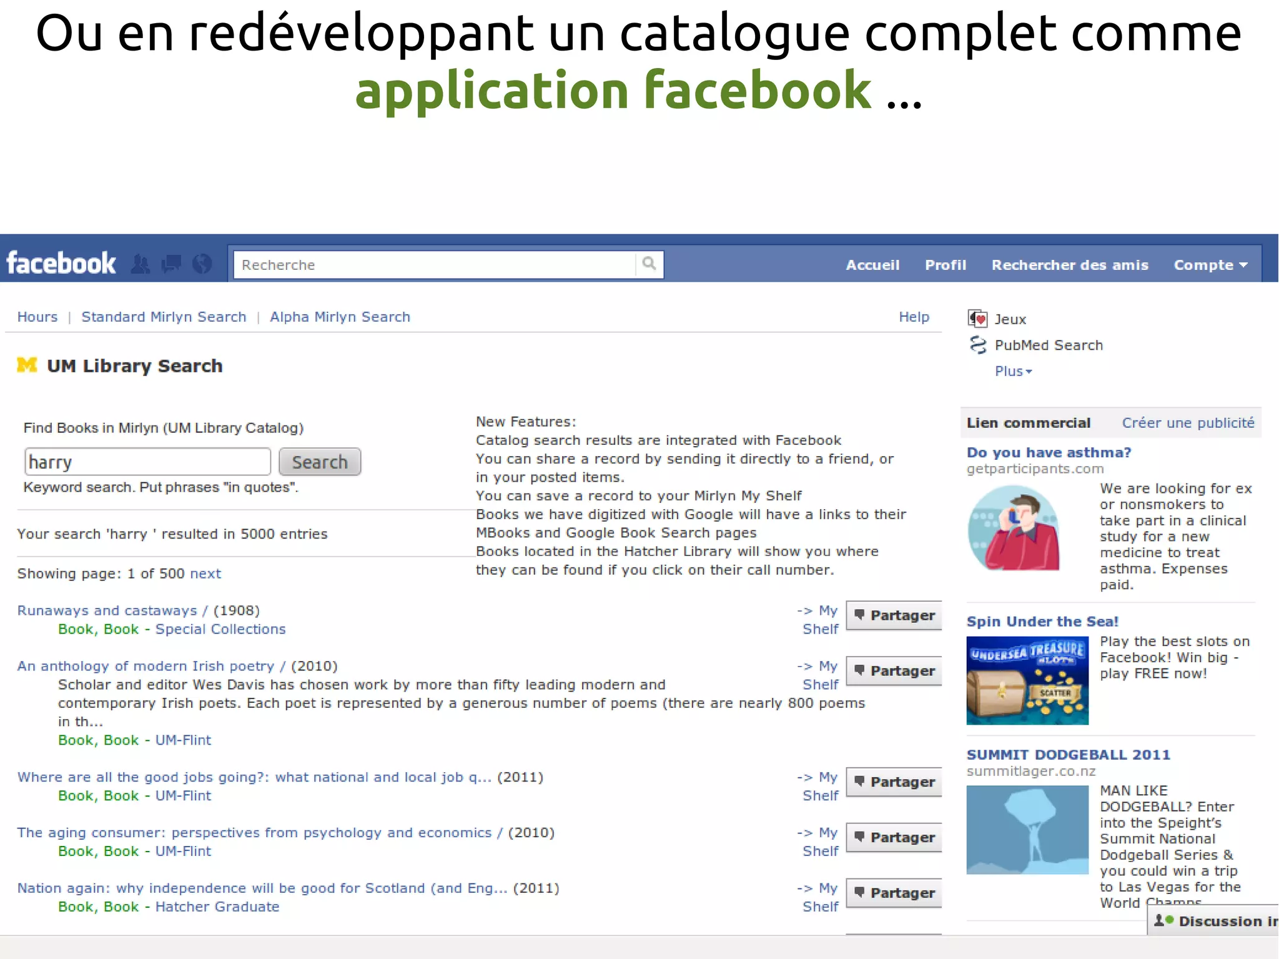Click the Facebook Recherche field
Viewport: 1279px width, 959px height.
pos(435,264)
